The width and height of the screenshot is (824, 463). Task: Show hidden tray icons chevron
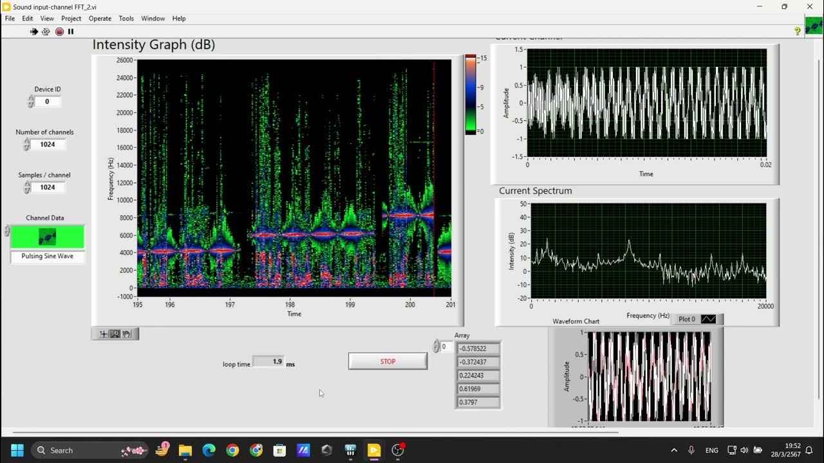pos(674,450)
